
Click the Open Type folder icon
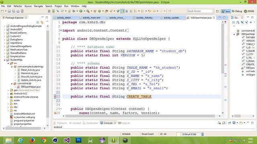106,11
